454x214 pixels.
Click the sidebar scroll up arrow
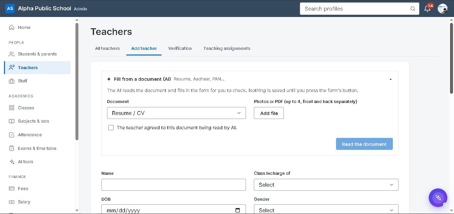(77, 20)
